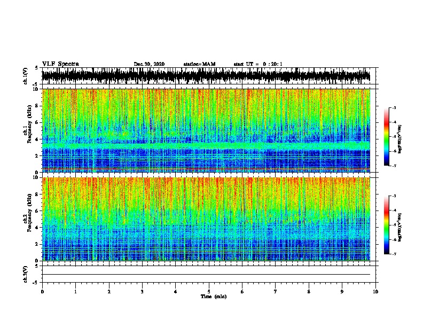Click the "4" kHz tick on ch.1 spectrogram axis
The width and height of the screenshot is (423, 327).
tap(37, 139)
